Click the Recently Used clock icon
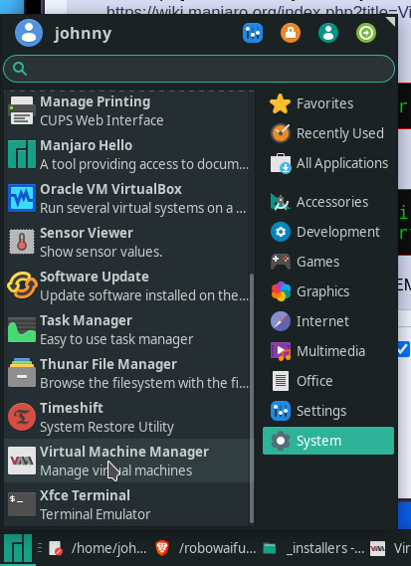Viewport: 411px width, 566px height. pyautogui.click(x=281, y=133)
